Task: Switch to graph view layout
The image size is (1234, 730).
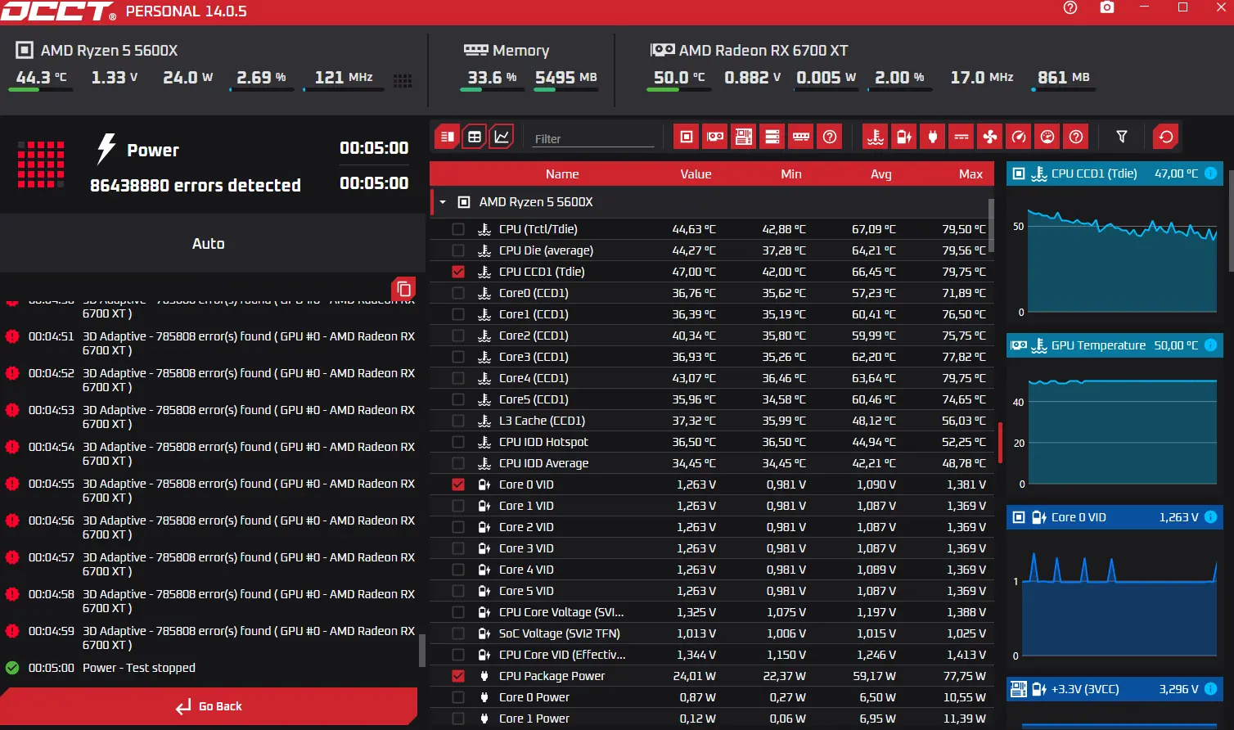Action: click(x=502, y=137)
